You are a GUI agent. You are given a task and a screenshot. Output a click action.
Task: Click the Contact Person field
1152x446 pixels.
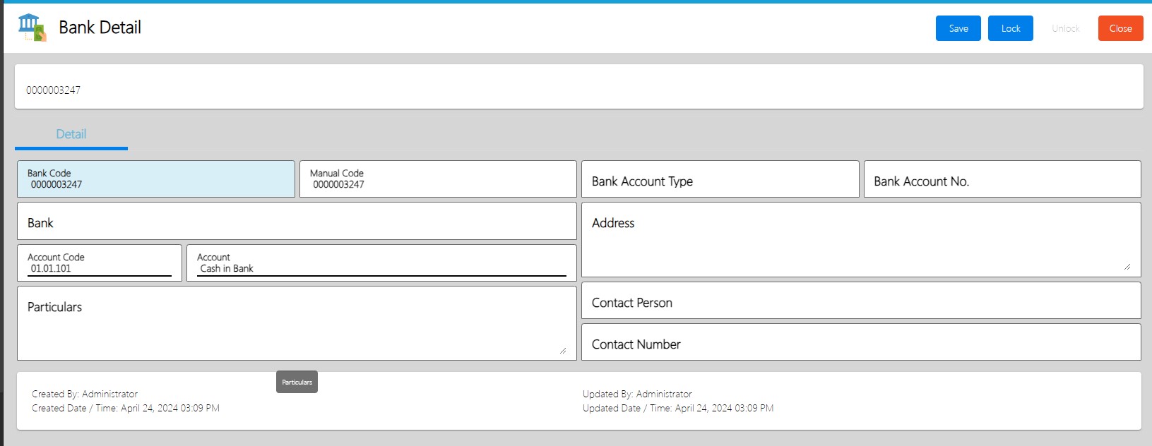[x=860, y=301]
